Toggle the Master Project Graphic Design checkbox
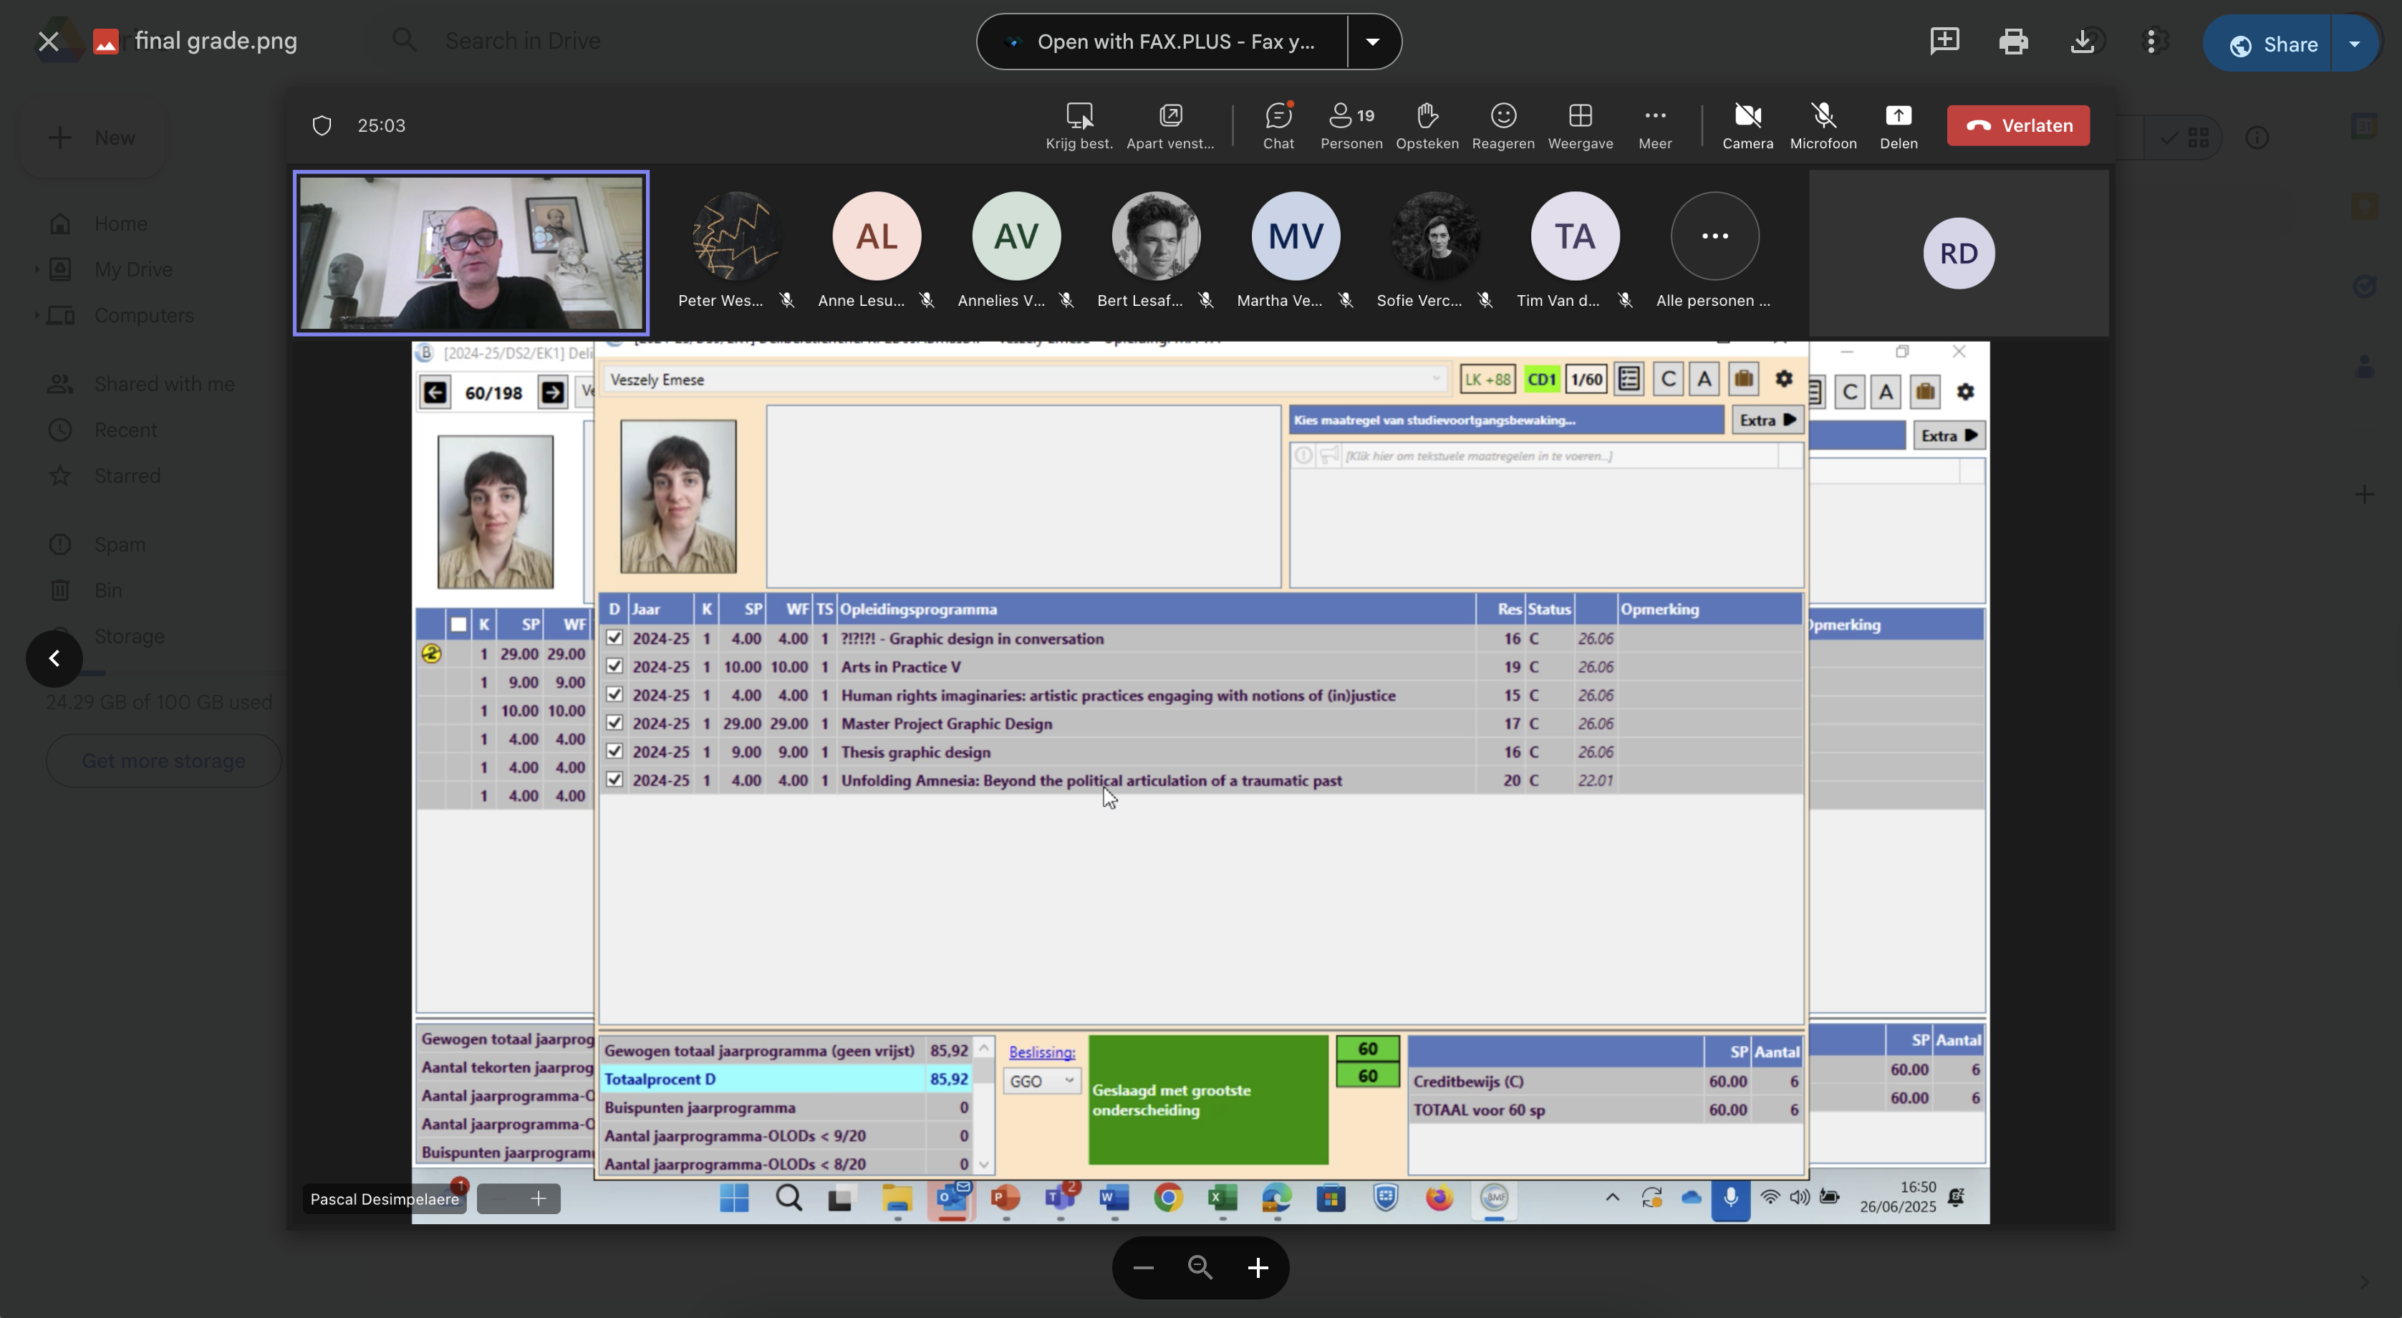This screenshot has width=2402, height=1318. pyautogui.click(x=614, y=723)
